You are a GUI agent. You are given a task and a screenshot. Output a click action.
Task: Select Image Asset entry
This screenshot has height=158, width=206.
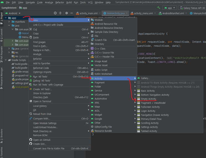(113, 61)
